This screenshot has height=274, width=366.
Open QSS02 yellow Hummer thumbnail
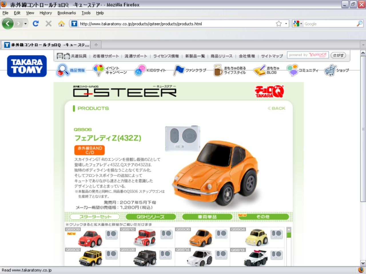[x=91, y=258]
